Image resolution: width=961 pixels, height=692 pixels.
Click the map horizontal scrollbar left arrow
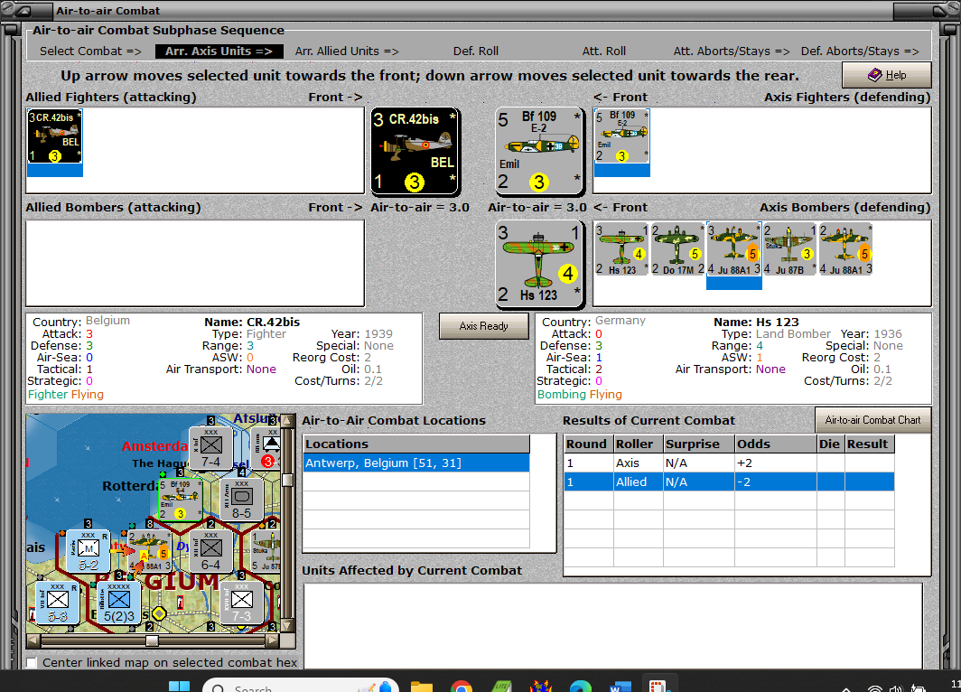33,641
